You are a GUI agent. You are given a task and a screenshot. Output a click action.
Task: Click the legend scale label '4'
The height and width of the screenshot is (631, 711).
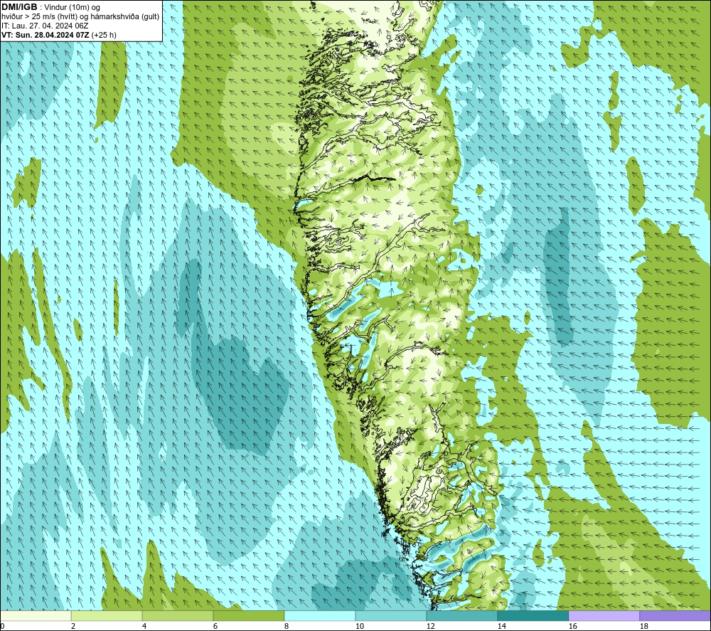(144, 627)
